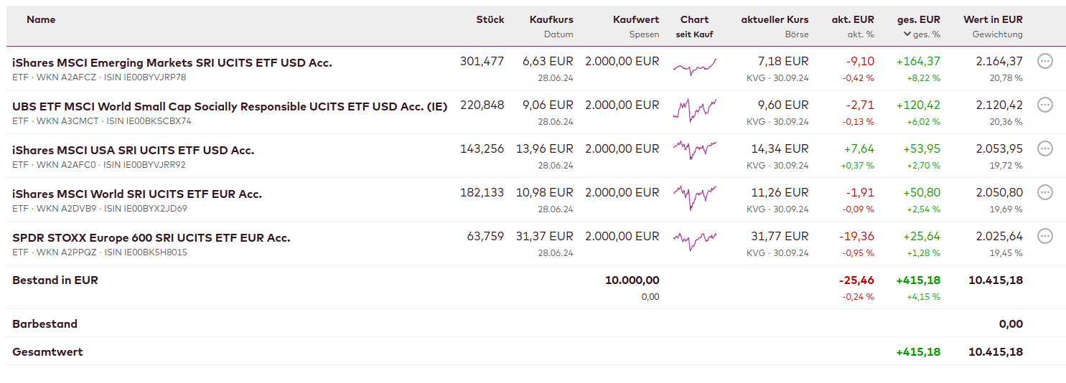Image resolution: width=1066 pixels, height=383 pixels.
Task: Sort table by Name column header
Action: click(41, 20)
